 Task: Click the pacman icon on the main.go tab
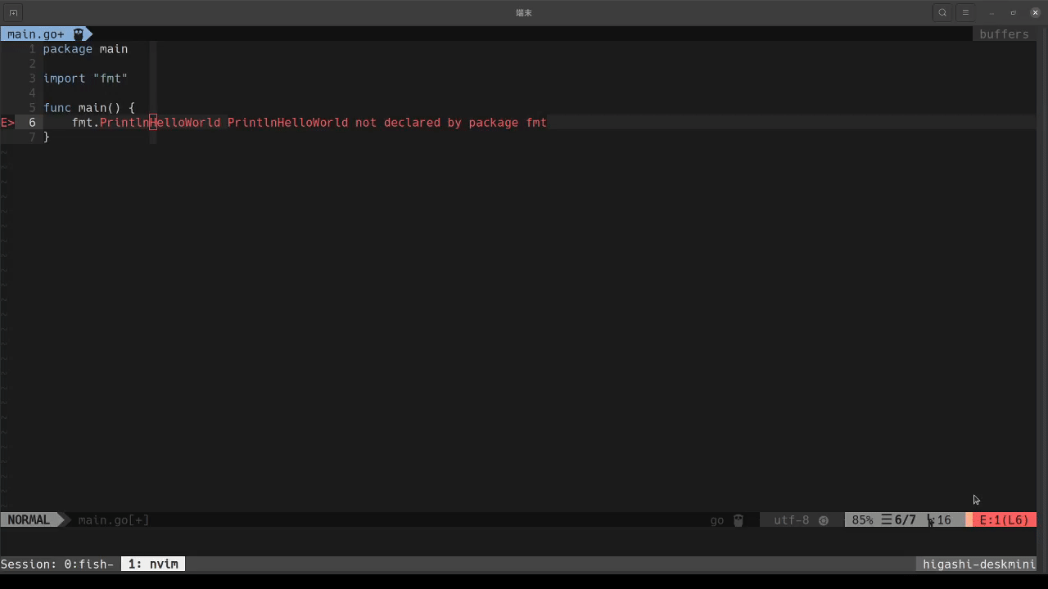[76, 34]
